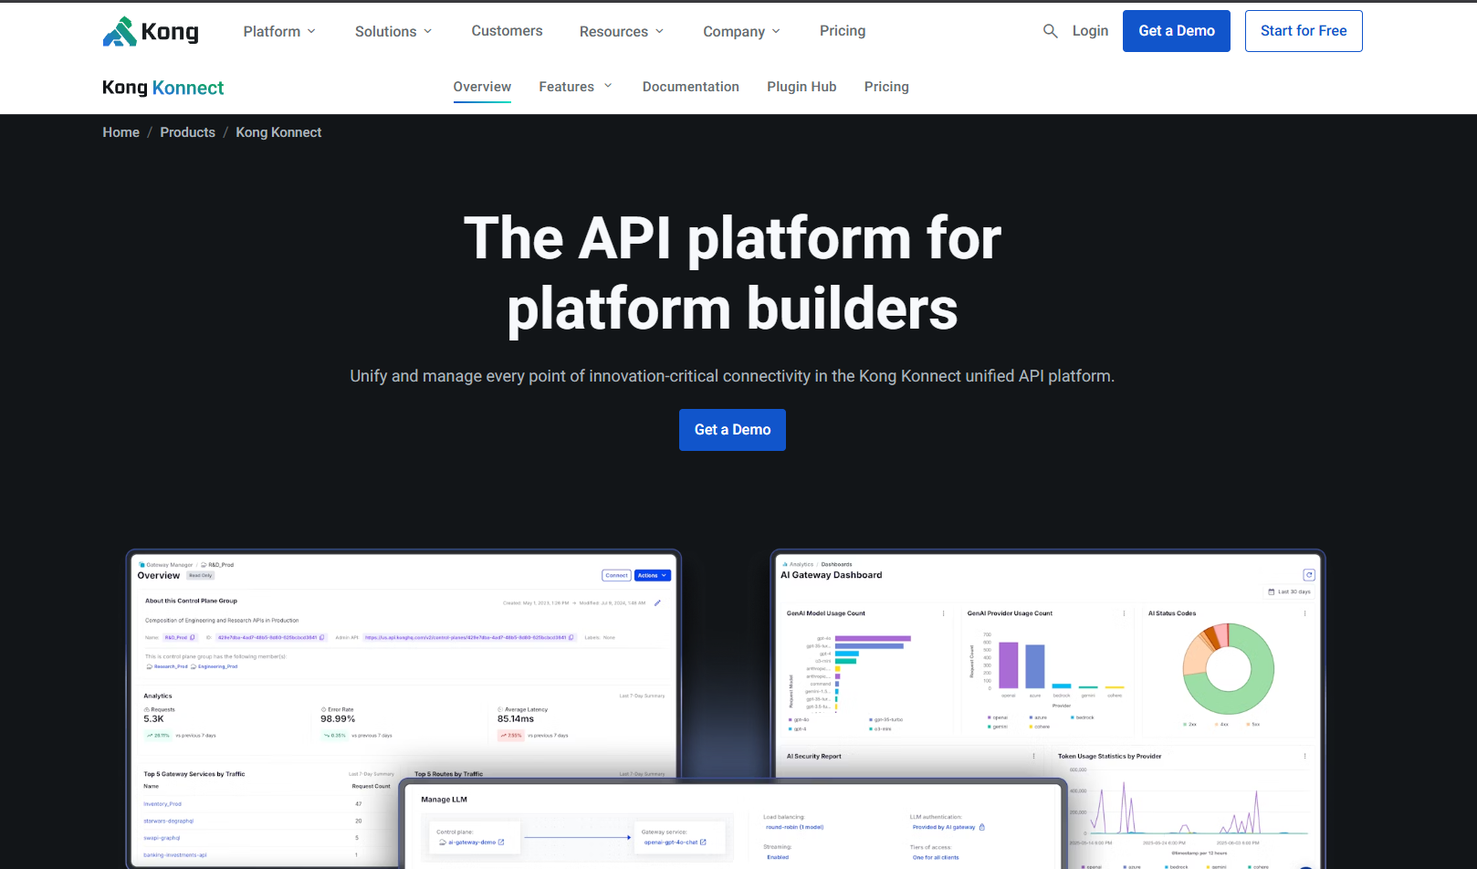
Task: Open Pricing in the top navigation
Action: point(843,31)
